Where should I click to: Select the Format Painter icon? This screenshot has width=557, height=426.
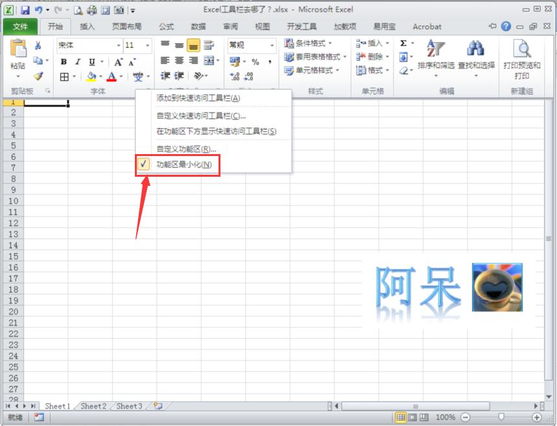38,76
